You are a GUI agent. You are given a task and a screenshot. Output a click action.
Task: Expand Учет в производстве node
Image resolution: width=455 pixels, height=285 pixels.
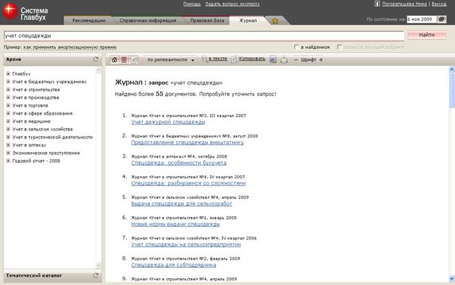pos(8,97)
